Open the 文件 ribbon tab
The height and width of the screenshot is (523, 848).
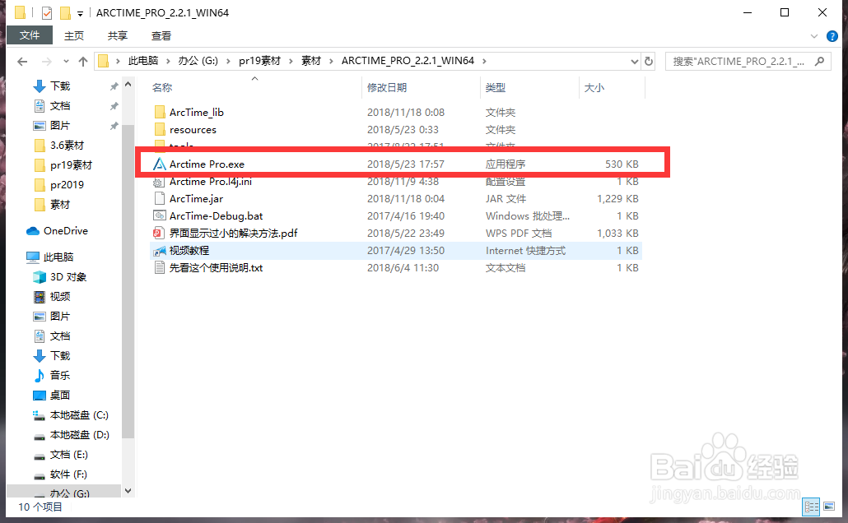coord(30,35)
